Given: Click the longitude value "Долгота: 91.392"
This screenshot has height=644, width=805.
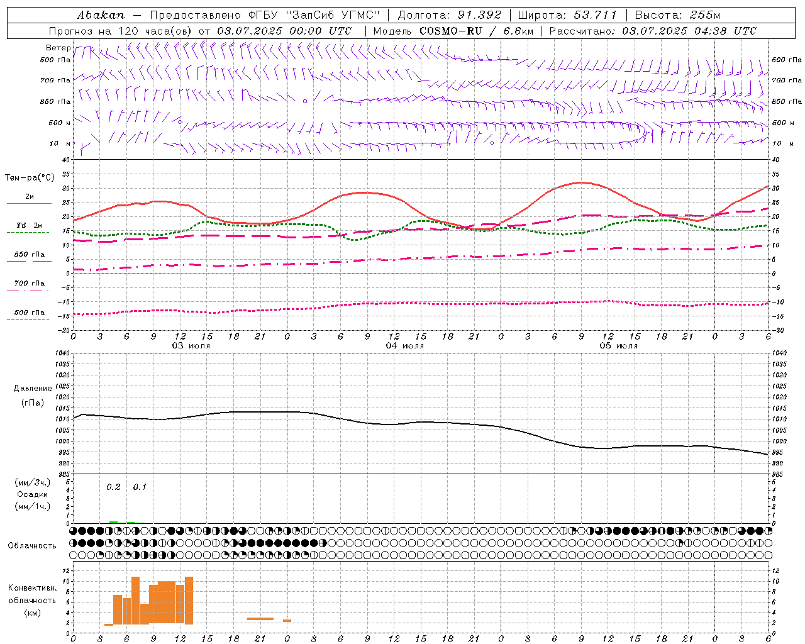Looking at the screenshot, I should [450, 15].
